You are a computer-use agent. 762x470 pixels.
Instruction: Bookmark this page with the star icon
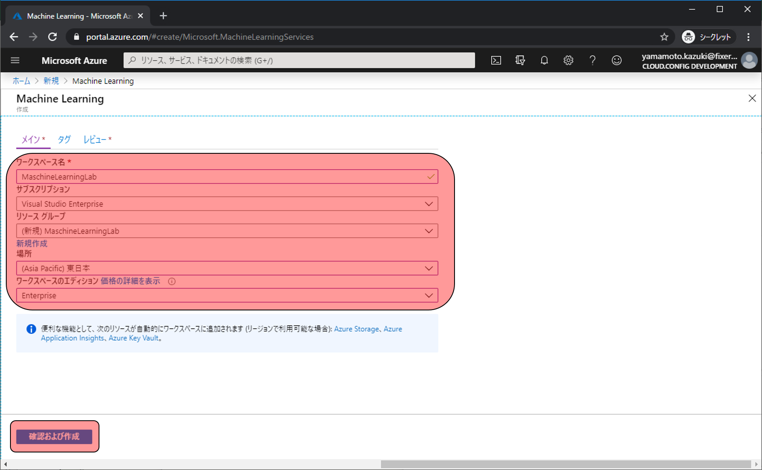coord(664,37)
